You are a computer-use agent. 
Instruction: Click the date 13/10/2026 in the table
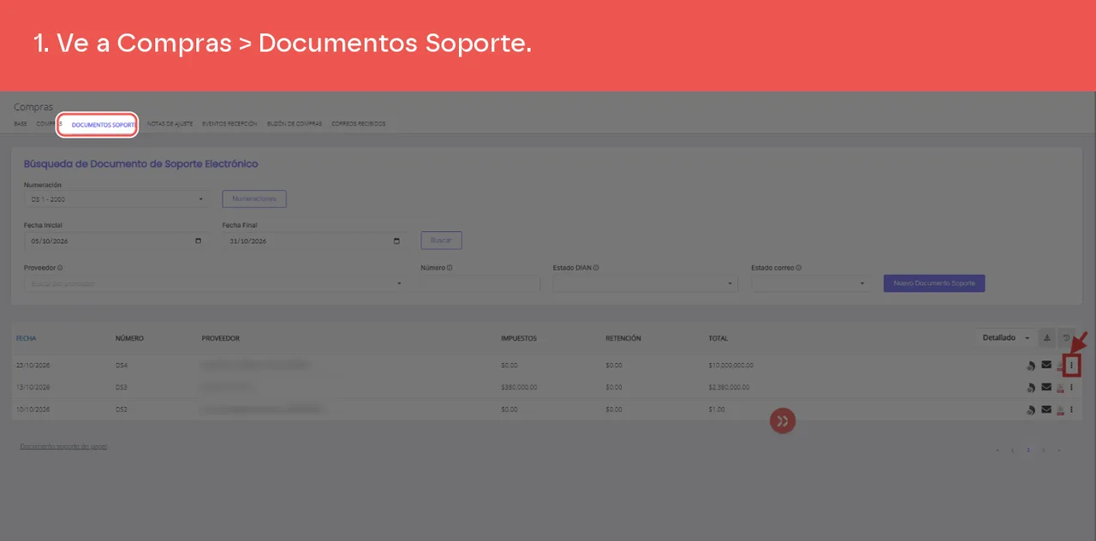coord(33,388)
